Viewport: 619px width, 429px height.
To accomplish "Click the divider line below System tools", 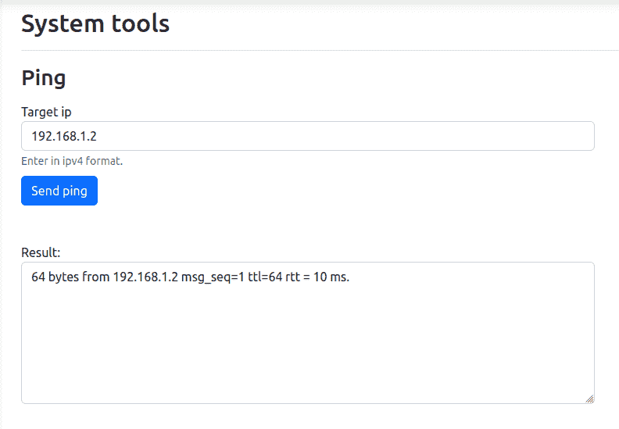I will [x=313, y=51].
